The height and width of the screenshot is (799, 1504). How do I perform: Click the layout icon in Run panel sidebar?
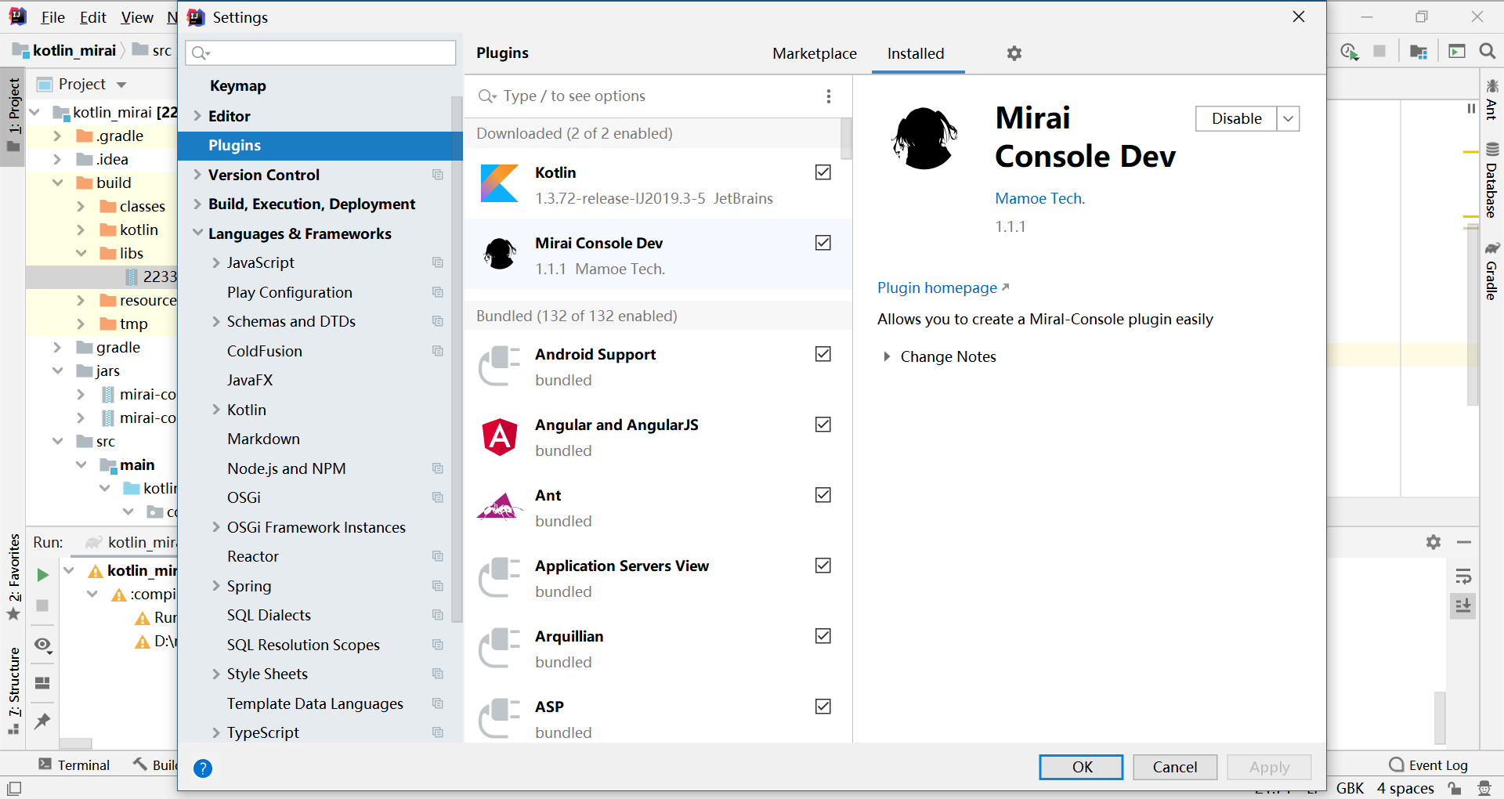tap(42, 683)
